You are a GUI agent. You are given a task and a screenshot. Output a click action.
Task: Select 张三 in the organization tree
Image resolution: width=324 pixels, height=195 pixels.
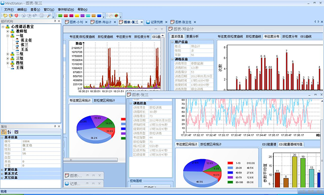[24, 45]
